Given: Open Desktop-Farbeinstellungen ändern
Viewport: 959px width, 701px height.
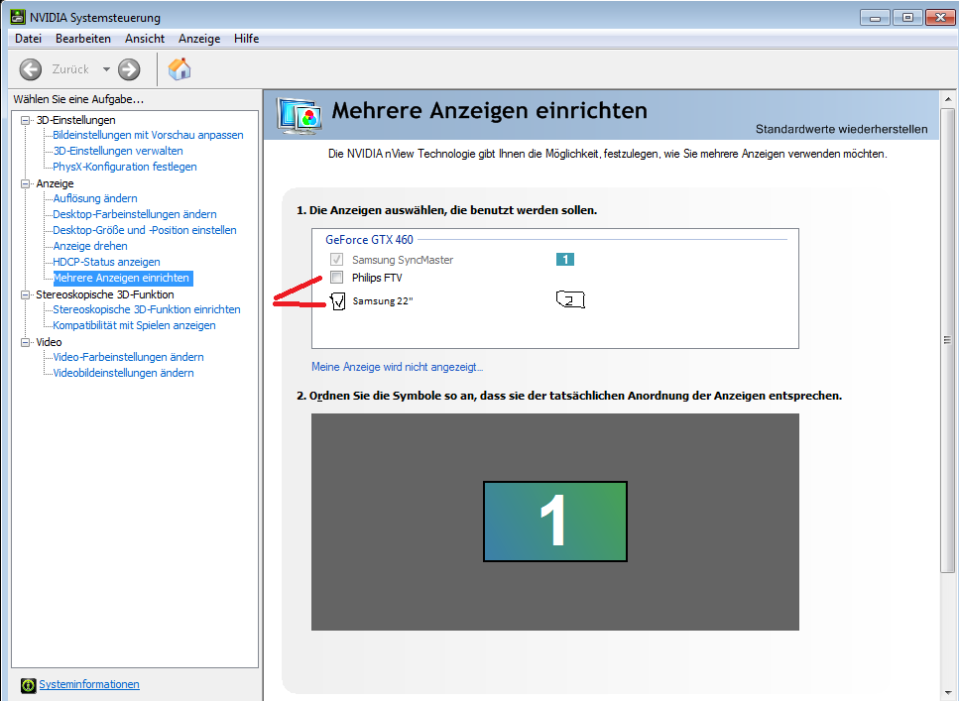Looking at the screenshot, I should (x=135, y=214).
